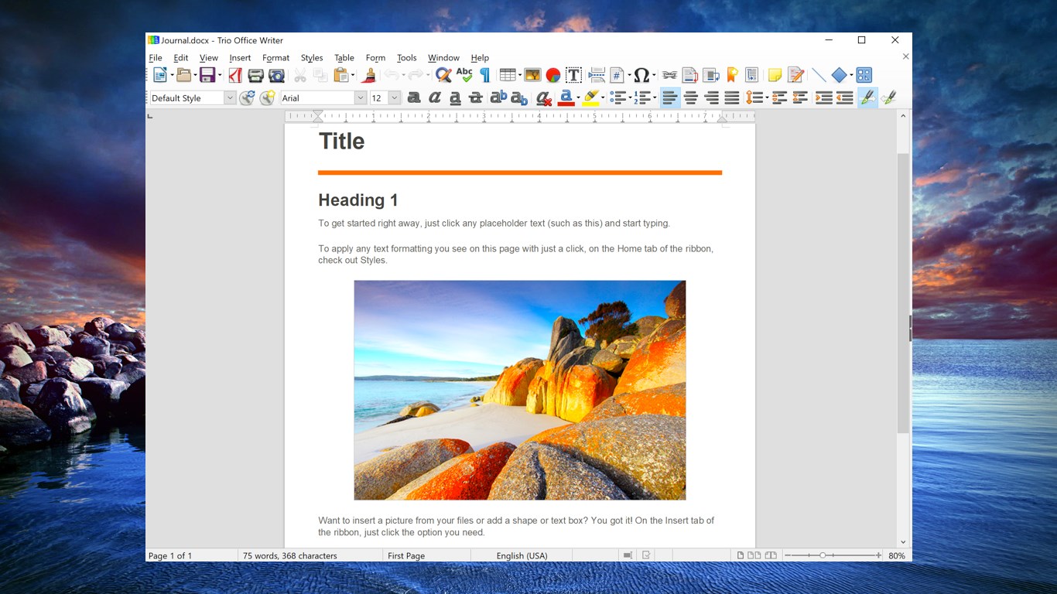Export the document as PDF
This screenshot has height=594, width=1057.
click(x=235, y=75)
